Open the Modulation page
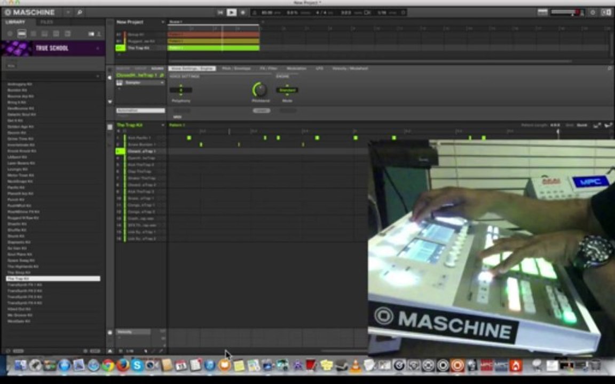615x384 pixels. (296, 69)
